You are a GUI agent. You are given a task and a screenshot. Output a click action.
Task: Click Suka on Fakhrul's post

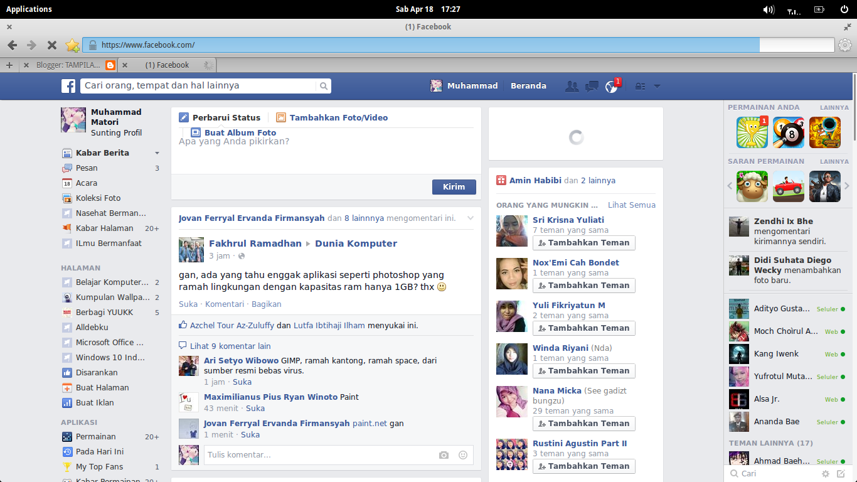[x=188, y=304]
